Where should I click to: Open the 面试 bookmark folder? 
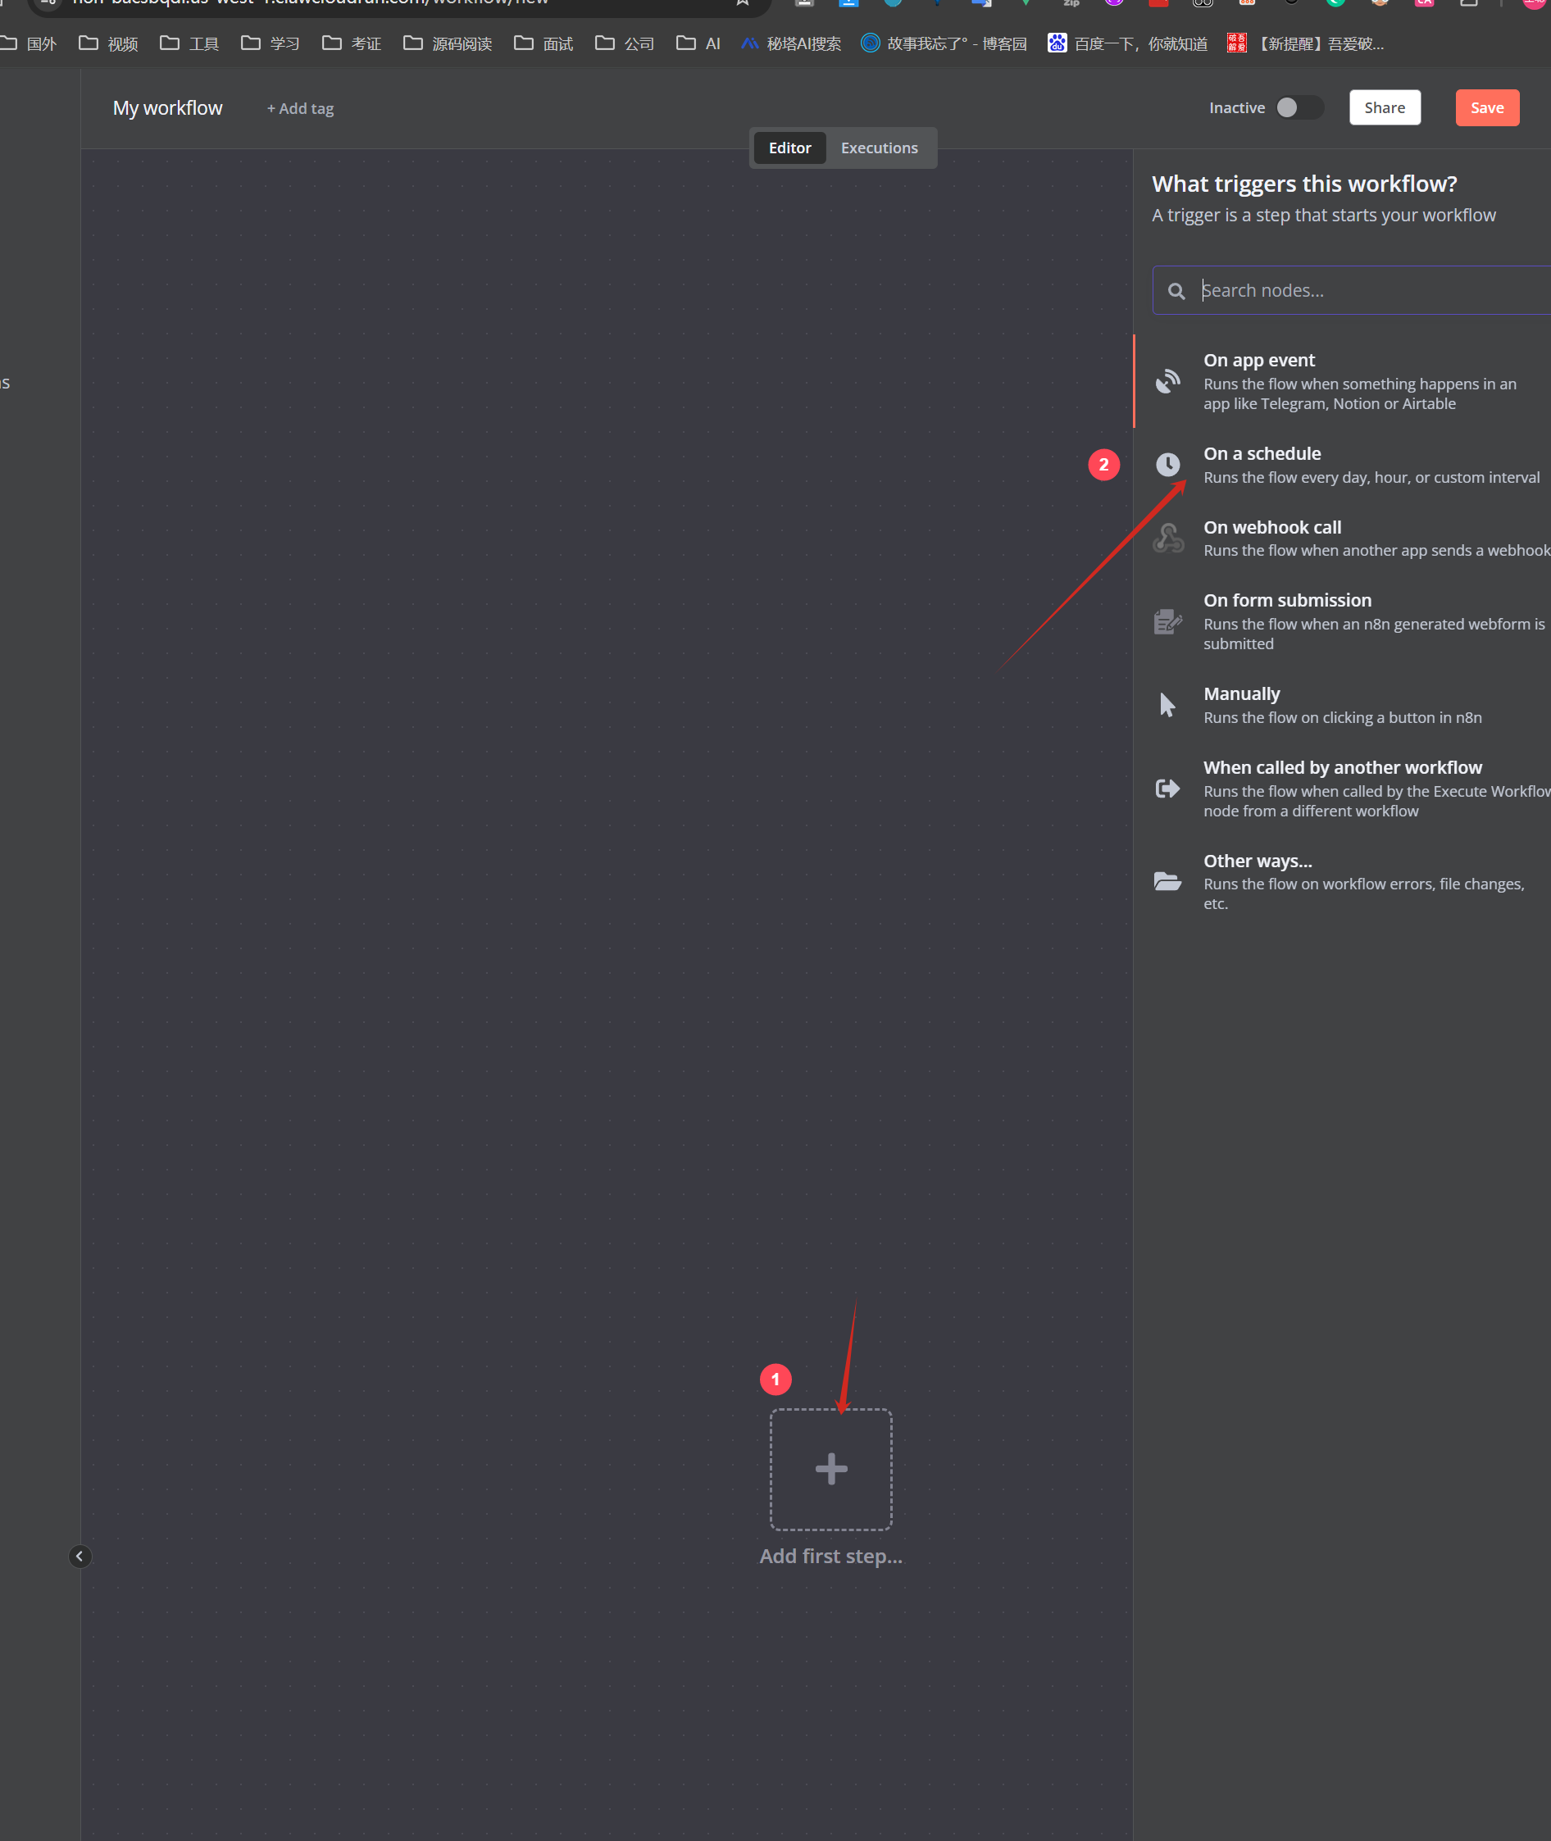(543, 43)
